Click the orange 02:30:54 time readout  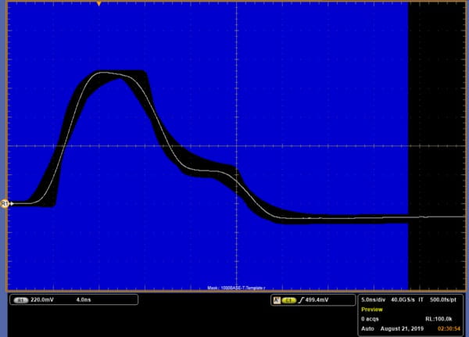(x=449, y=328)
